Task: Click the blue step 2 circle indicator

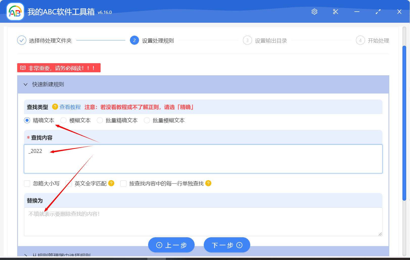Action: pos(134,40)
